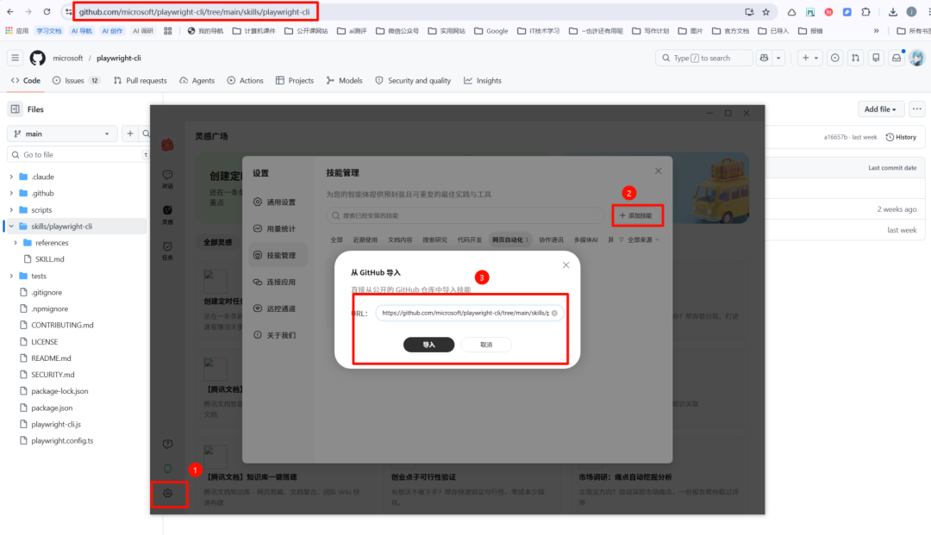
Task: Click the help question icon in app sidebar
Action: [x=167, y=445]
